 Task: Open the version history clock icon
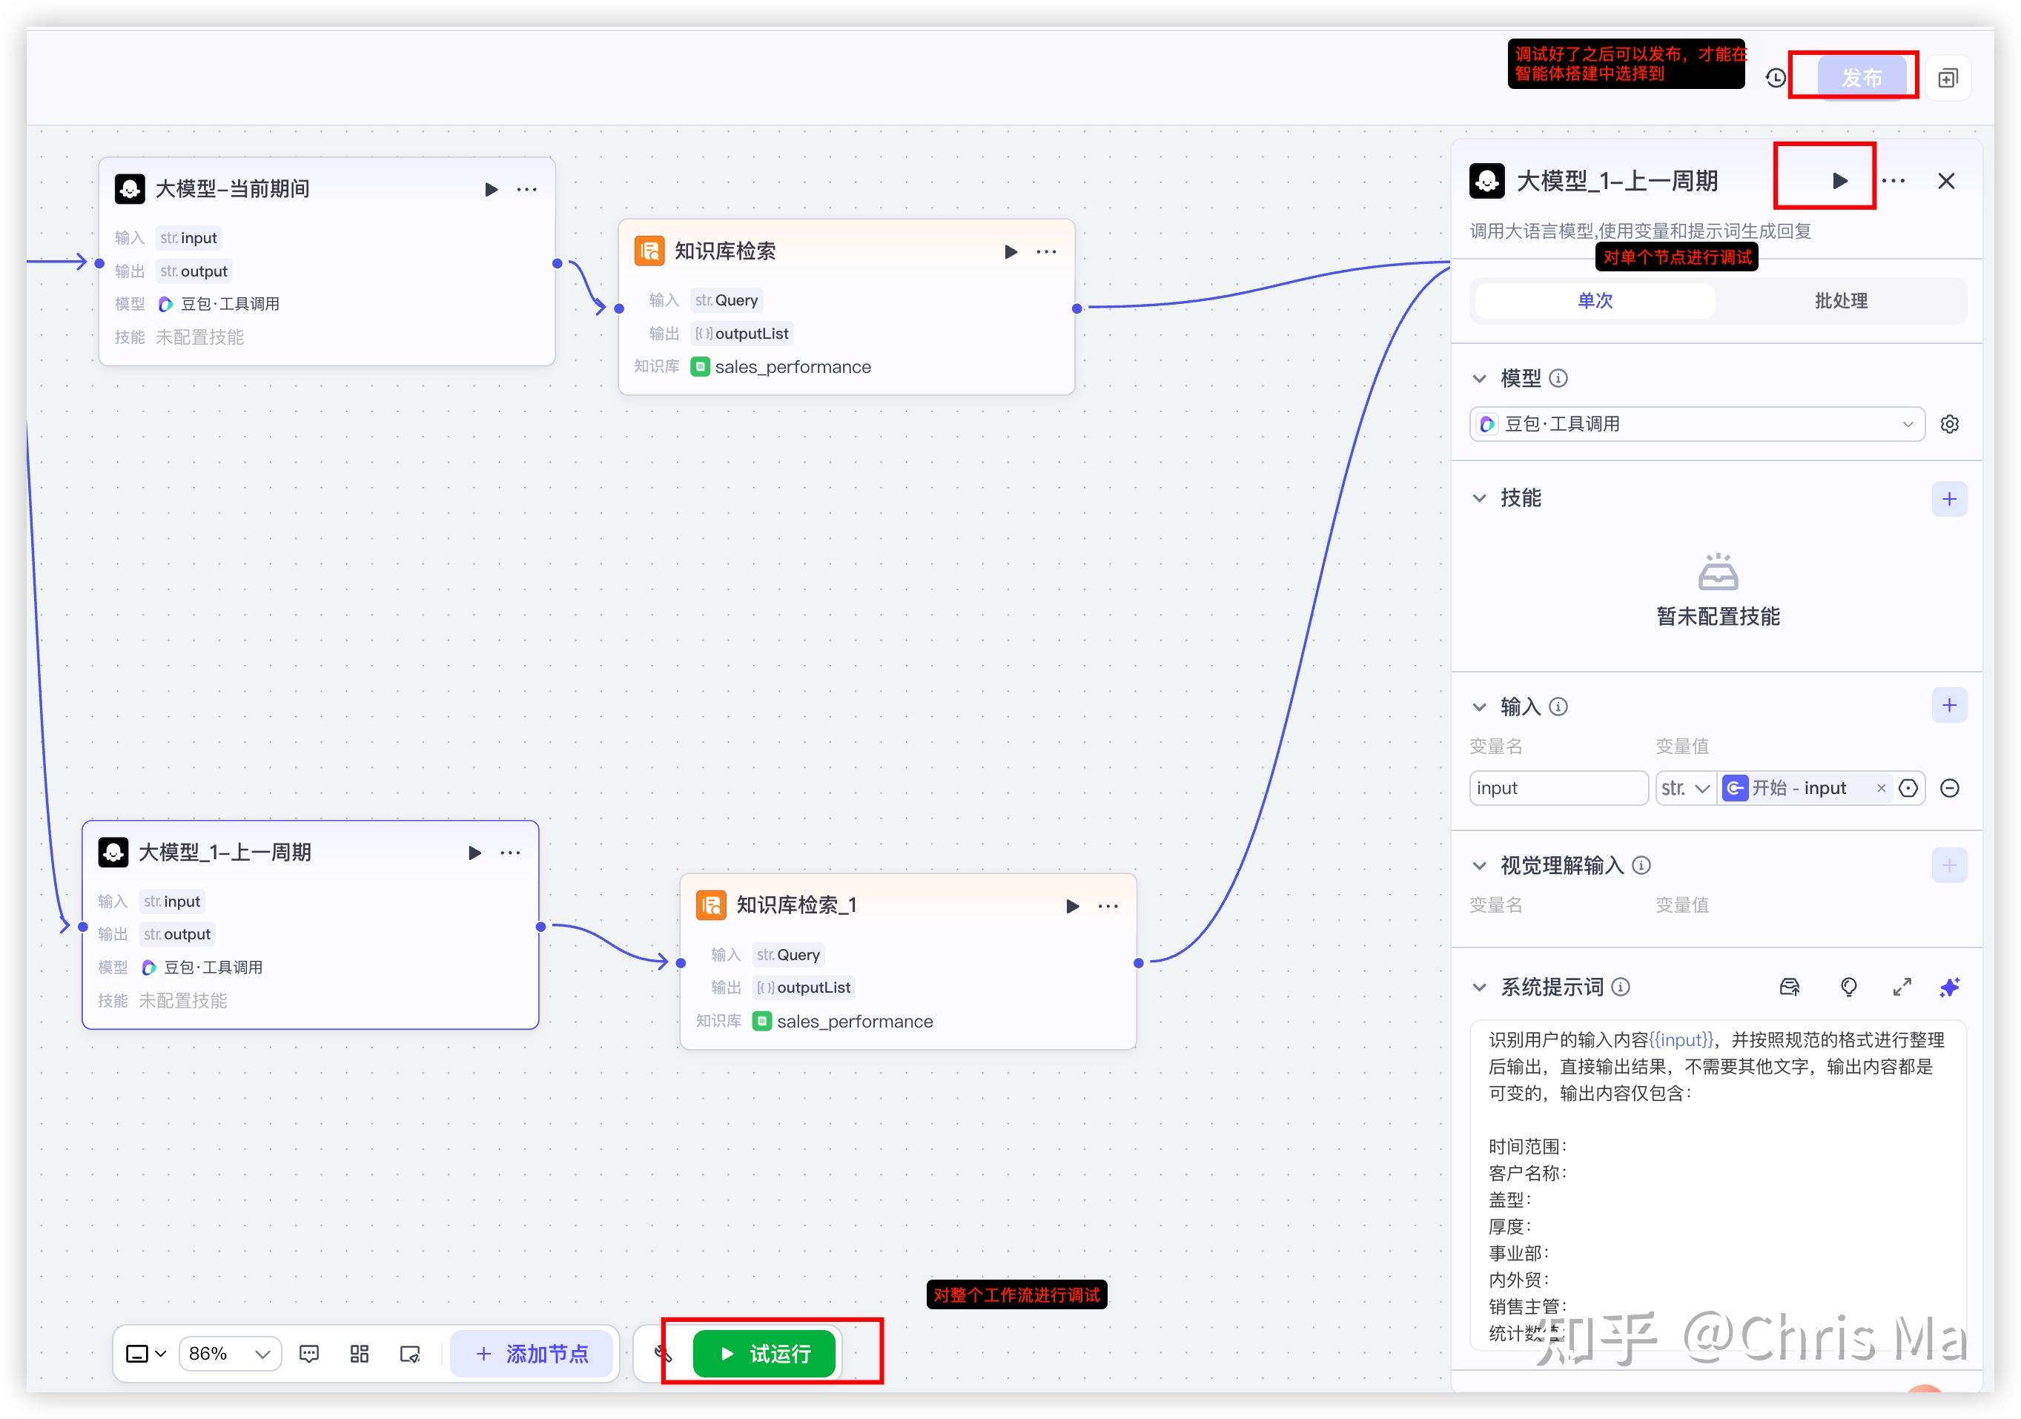tap(1776, 79)
